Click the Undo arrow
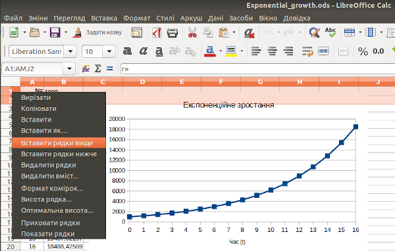 pos(268,32)
